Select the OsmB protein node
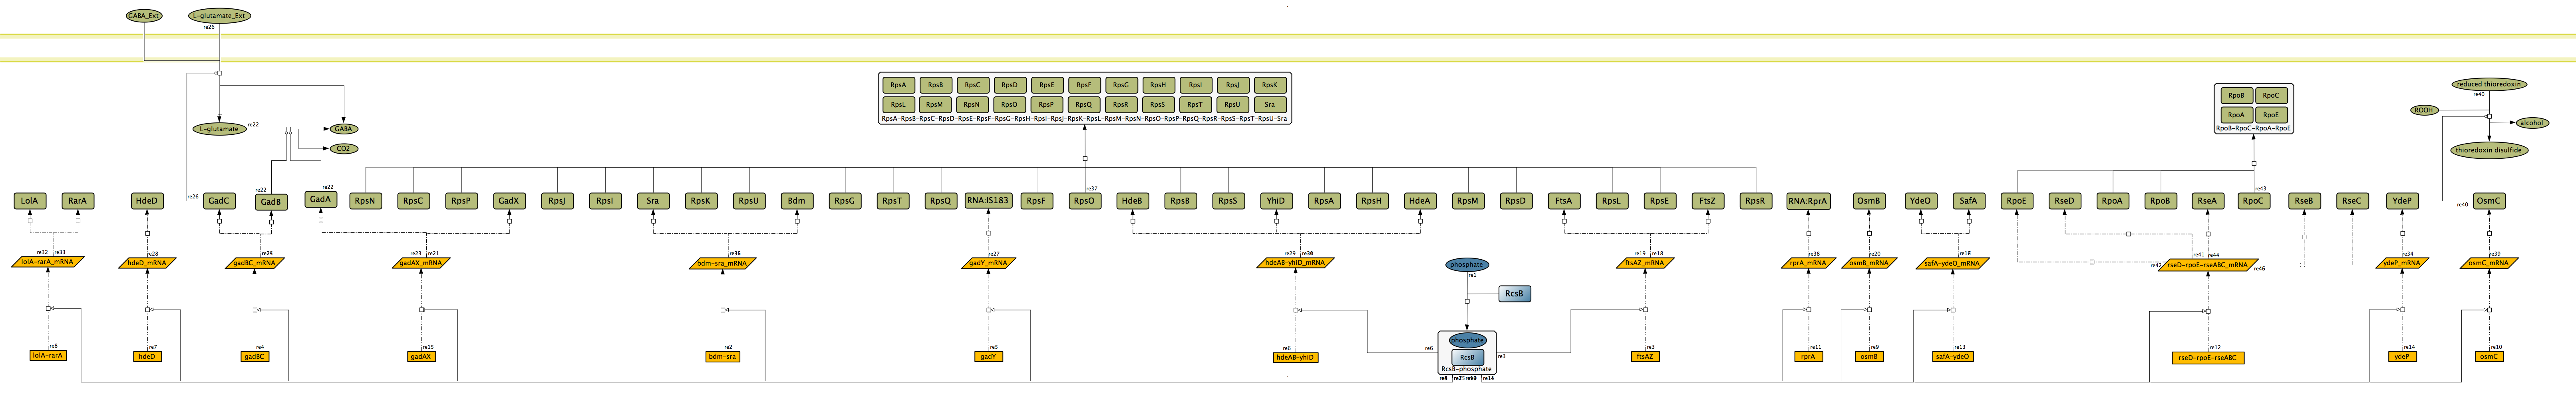Viewport: 2576px width, 400px height. click(x=1869, y=201)
